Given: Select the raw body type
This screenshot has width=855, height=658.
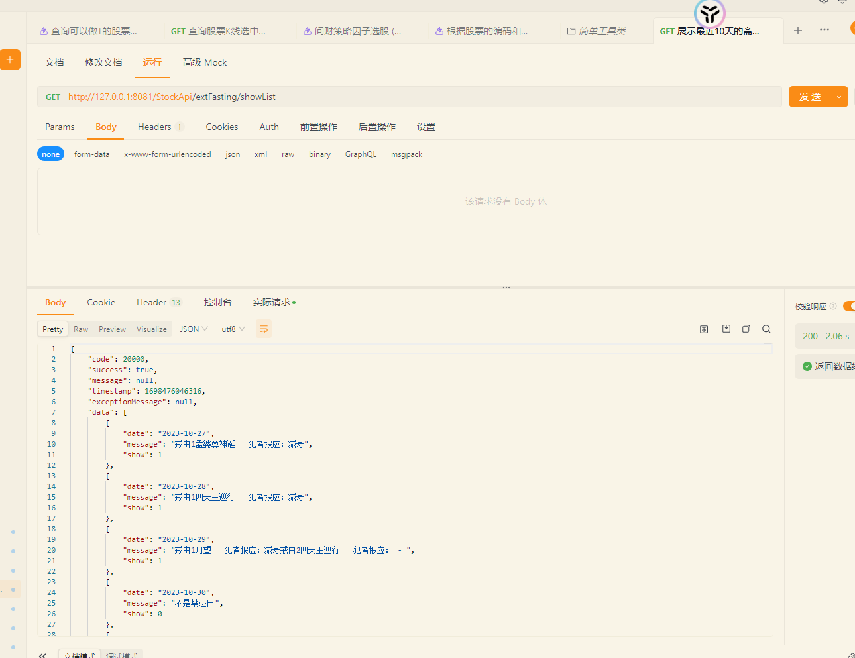Looking at the screenshot, I should click(288, 154).
